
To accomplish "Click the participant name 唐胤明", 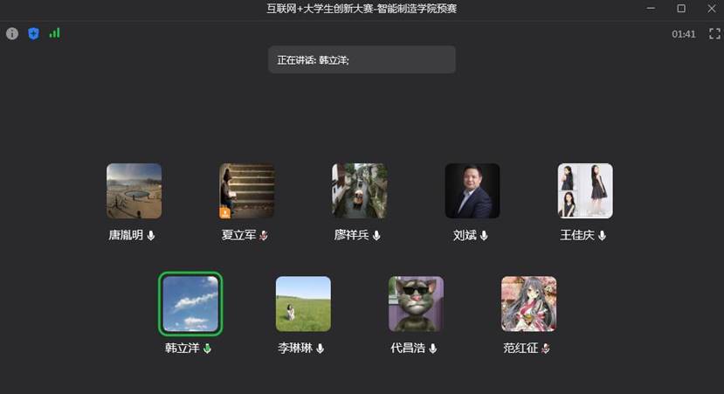I will click(x=126, y=235).
